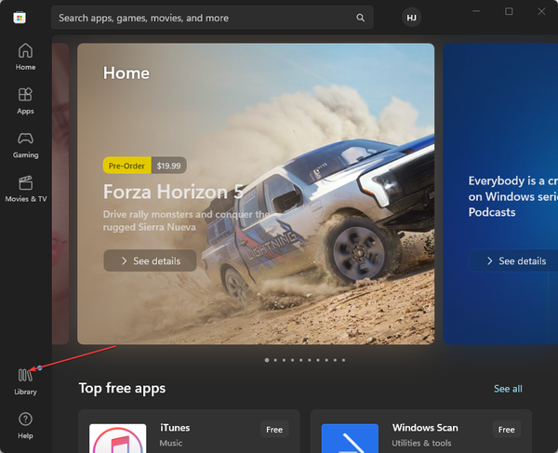Click the Top free apps heading

click(x=122, y=388)
